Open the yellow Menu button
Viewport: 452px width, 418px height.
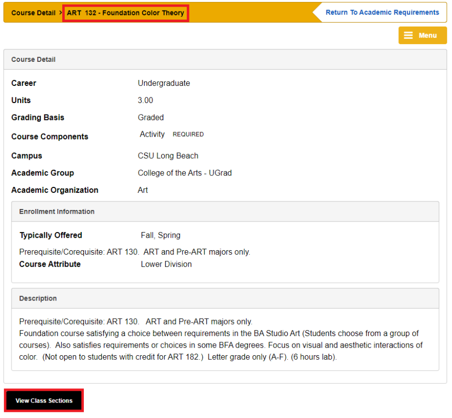coord(422,36)
